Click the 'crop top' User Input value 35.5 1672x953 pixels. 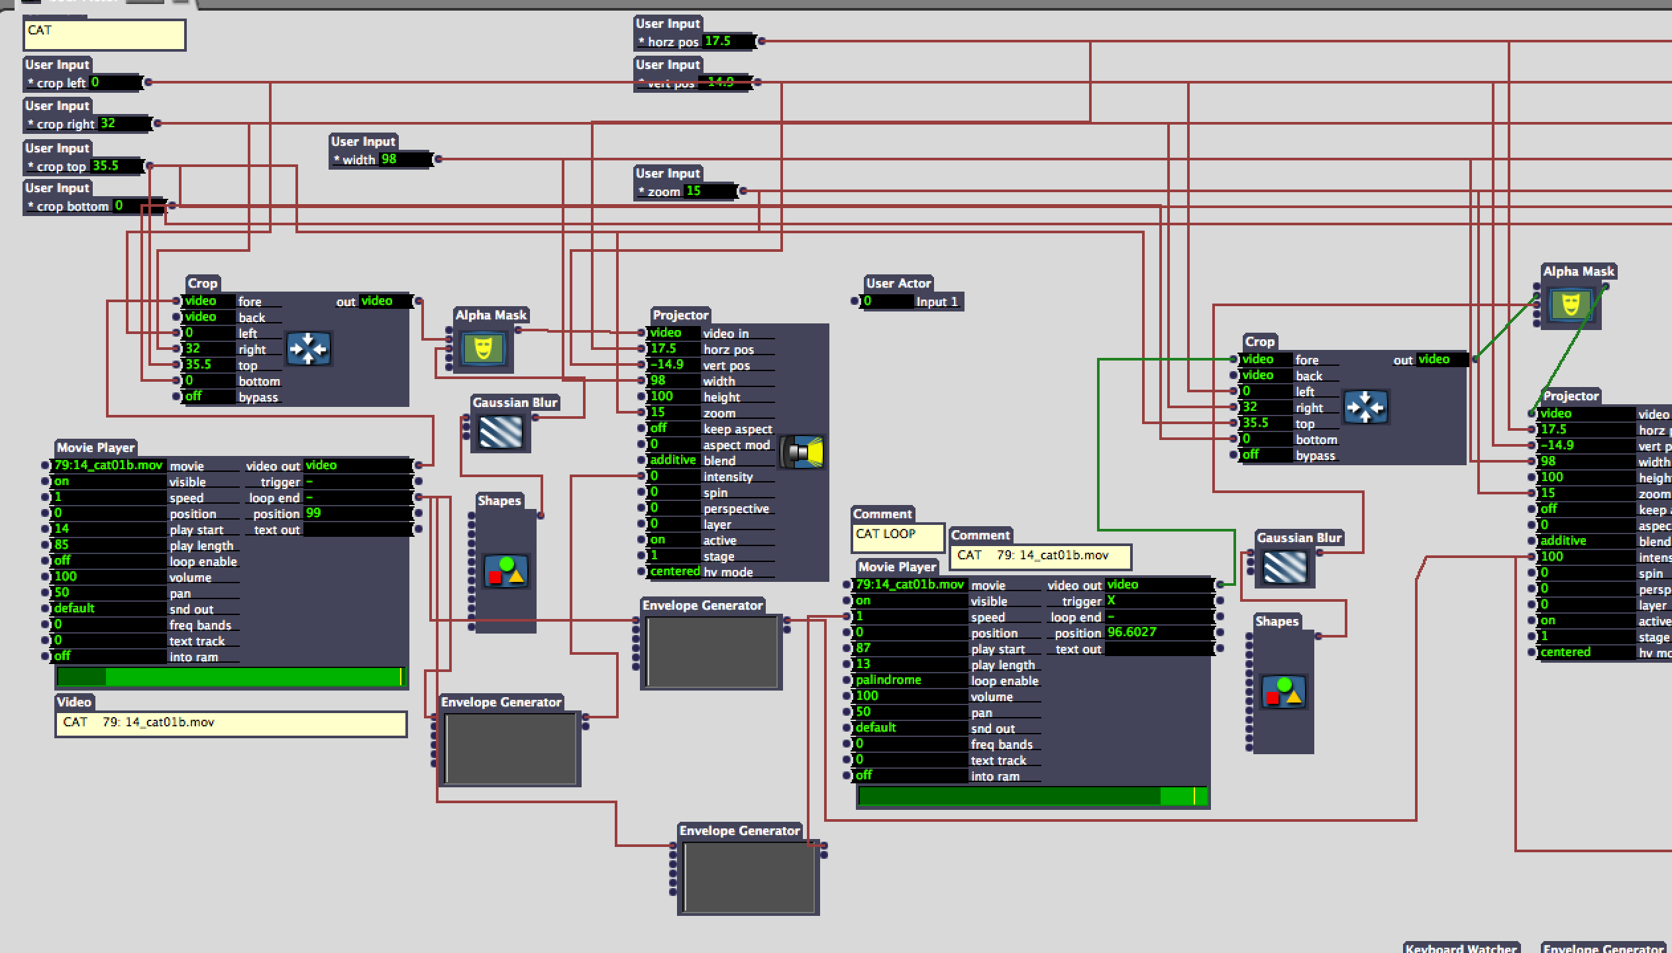point(117,166)
